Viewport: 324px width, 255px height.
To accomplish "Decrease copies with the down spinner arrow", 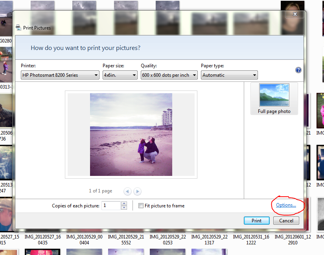I will [x=124, y=208].
